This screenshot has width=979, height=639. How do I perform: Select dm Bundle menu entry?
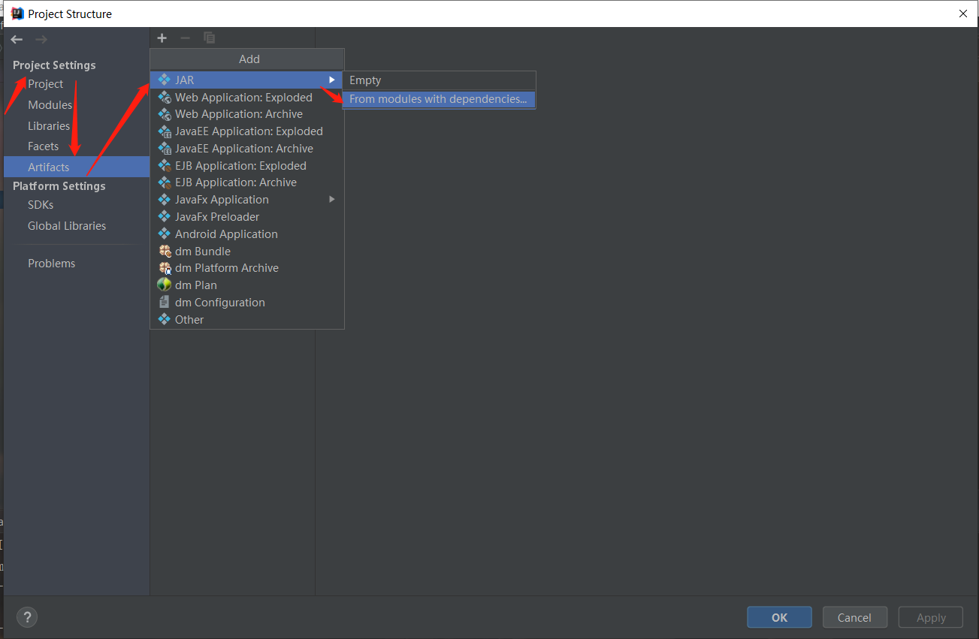point(247,251)
